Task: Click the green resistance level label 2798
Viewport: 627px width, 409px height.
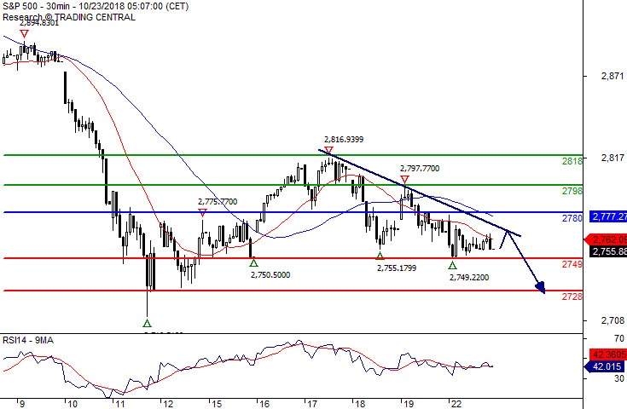Action: pos(572,191)
